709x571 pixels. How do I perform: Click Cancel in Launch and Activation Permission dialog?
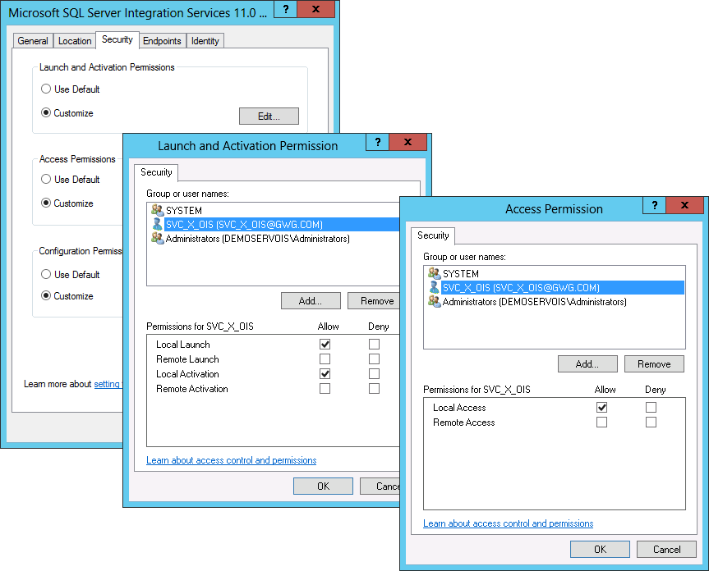tap(380, 486)
